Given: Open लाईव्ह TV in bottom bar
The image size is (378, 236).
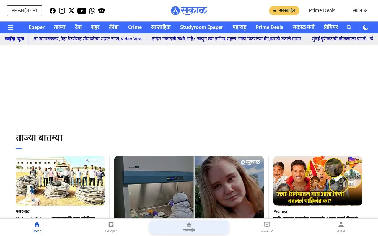Looking at the screenshot, I should pos(267,227).
